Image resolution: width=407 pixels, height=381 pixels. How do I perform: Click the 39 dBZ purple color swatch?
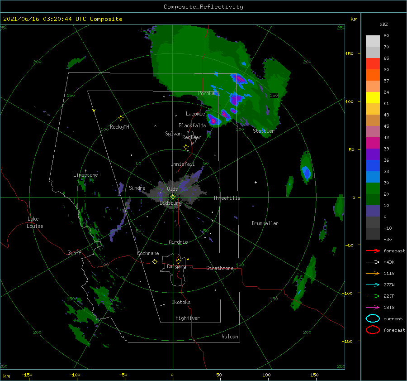(x=373, y=154)
